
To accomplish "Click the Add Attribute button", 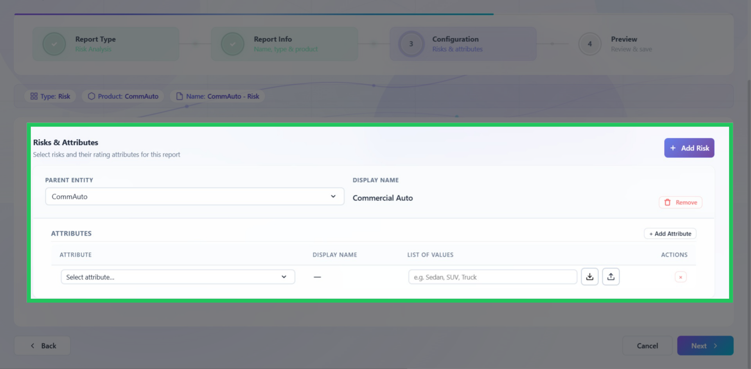I will pyautogui.click(x=670, y=234).
